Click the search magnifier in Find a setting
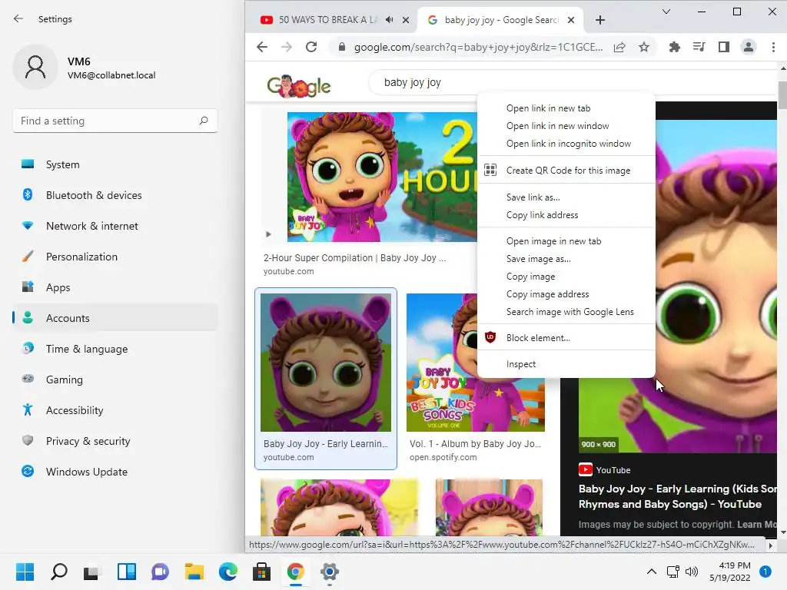 (x=203, y=121)
